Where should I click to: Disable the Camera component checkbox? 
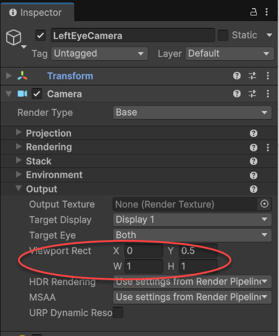tap(36, 94)
